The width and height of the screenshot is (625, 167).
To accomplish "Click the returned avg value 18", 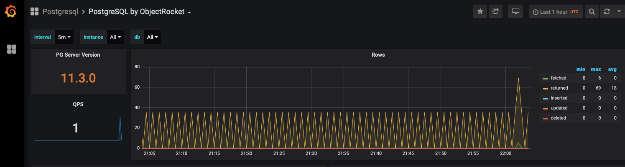I will click(614, 88).
